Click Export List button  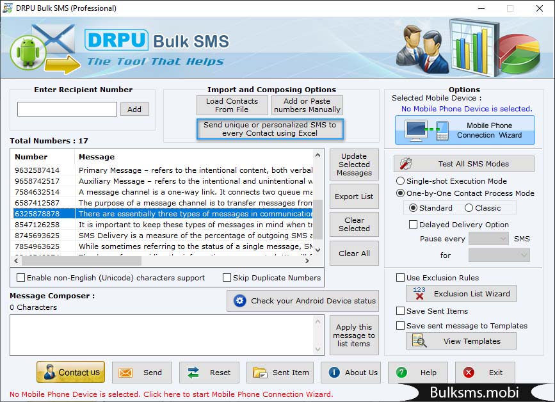[354, 197]
